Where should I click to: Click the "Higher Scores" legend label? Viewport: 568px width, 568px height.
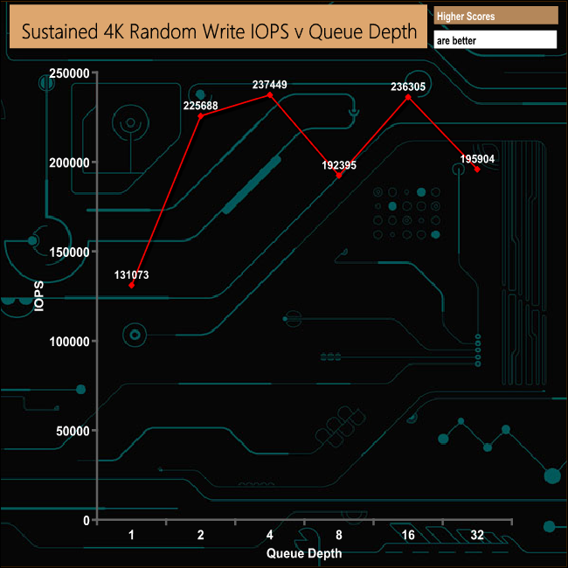[x=466, y=17]
